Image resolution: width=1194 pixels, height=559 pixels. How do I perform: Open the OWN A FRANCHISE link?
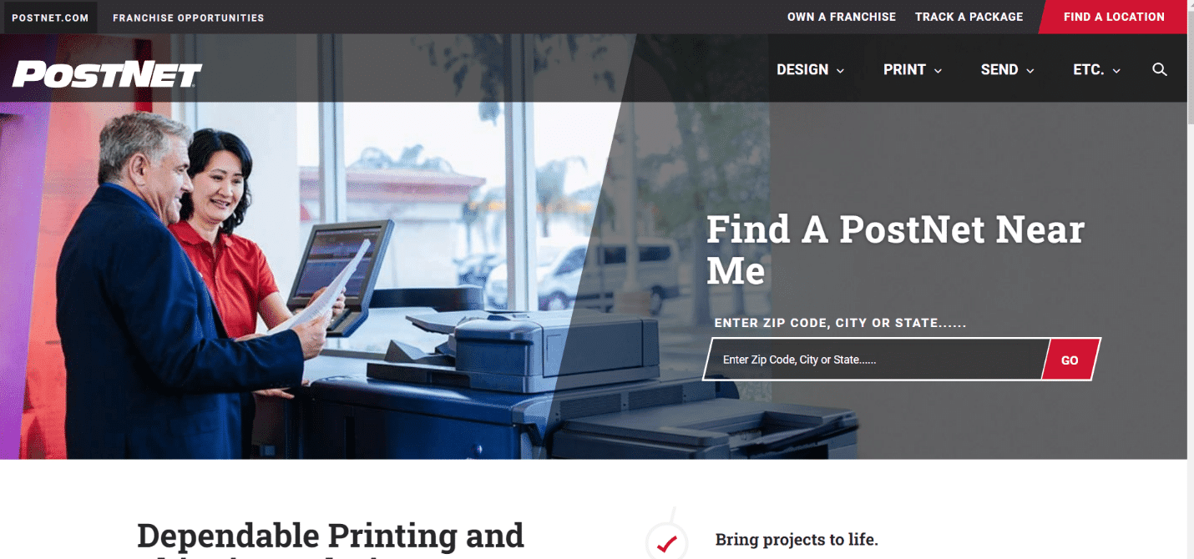(x=842, y=17)
